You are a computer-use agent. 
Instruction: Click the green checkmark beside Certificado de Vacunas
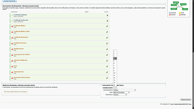(x=12, y=21)
